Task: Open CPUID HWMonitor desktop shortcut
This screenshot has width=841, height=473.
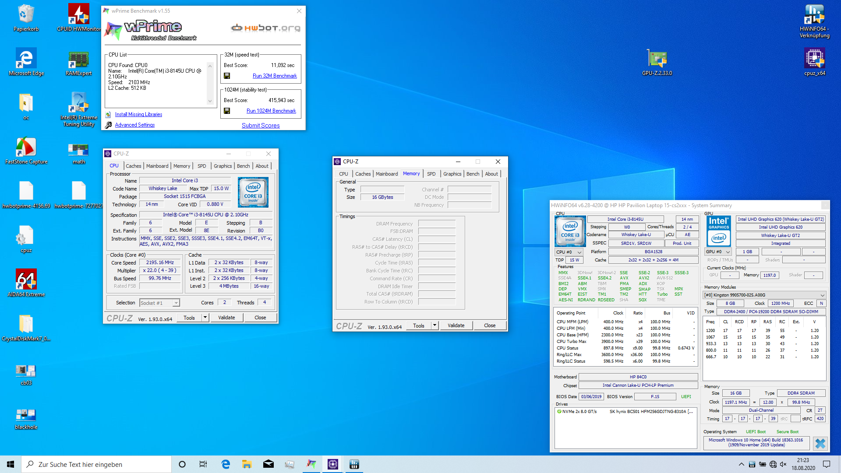Action: pos(79,18)
